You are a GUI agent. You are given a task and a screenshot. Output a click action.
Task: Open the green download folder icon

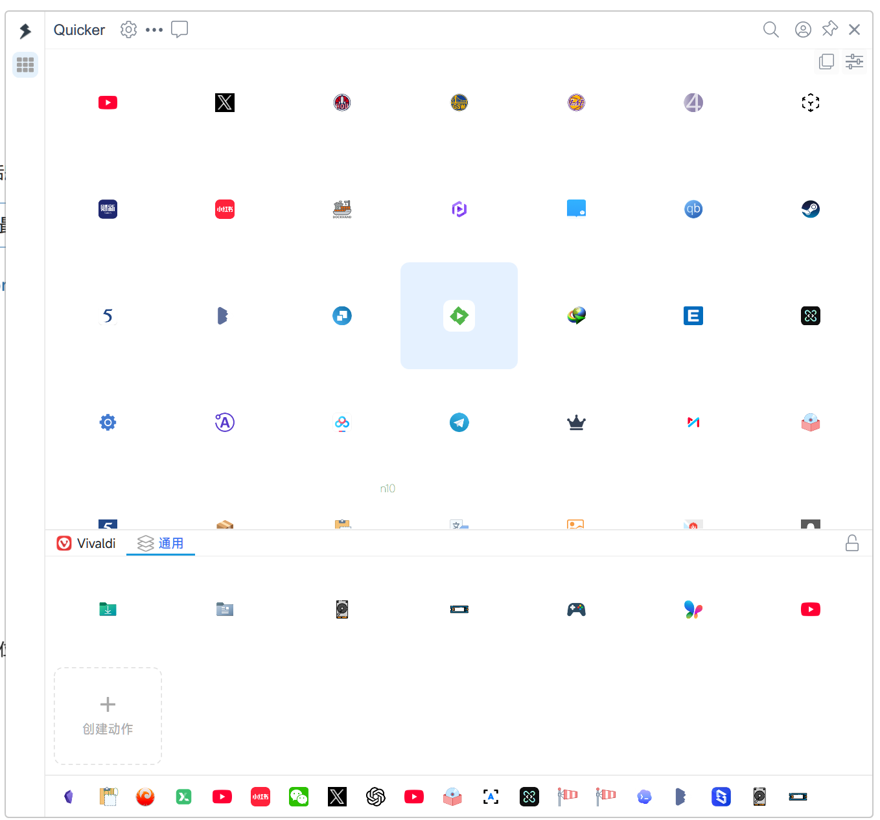(x=108, y=609)
